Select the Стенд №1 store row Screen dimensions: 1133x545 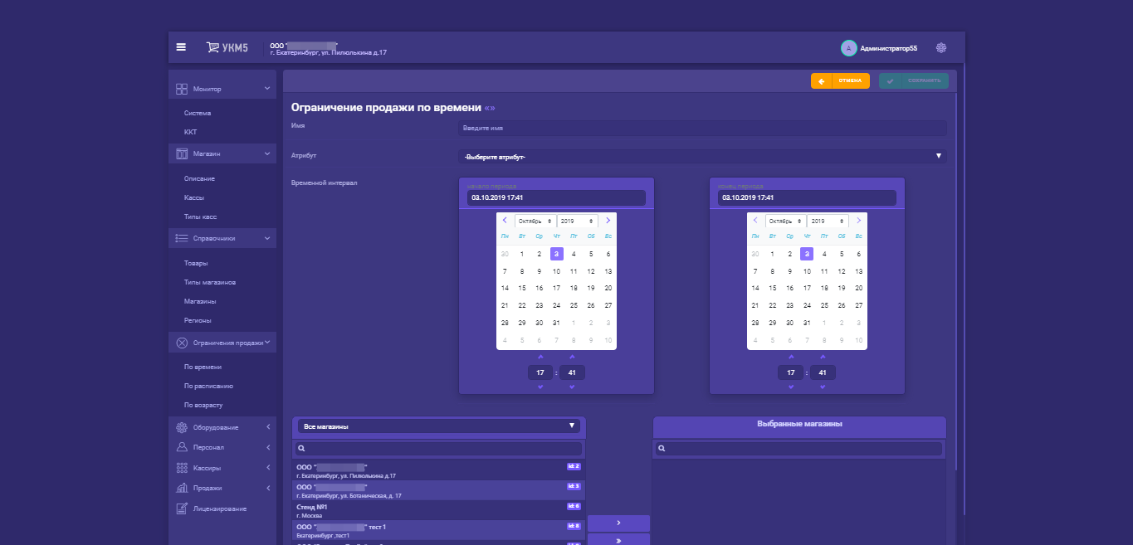tap(439, 510)
